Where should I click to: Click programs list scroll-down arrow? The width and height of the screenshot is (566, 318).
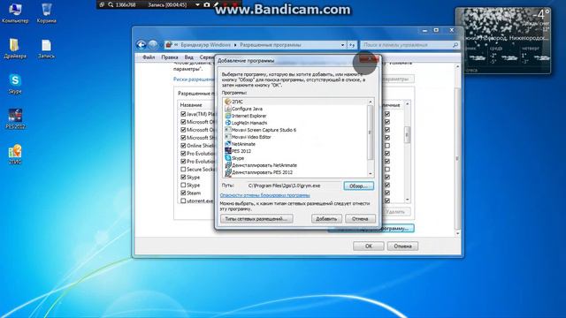click(x=370, y=173)
